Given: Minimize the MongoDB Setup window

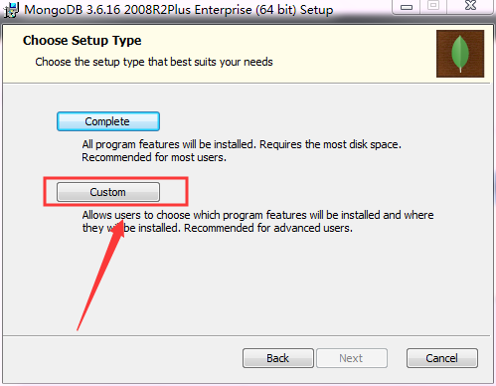Looking at the screenshot, I should (x=407, y=7).
